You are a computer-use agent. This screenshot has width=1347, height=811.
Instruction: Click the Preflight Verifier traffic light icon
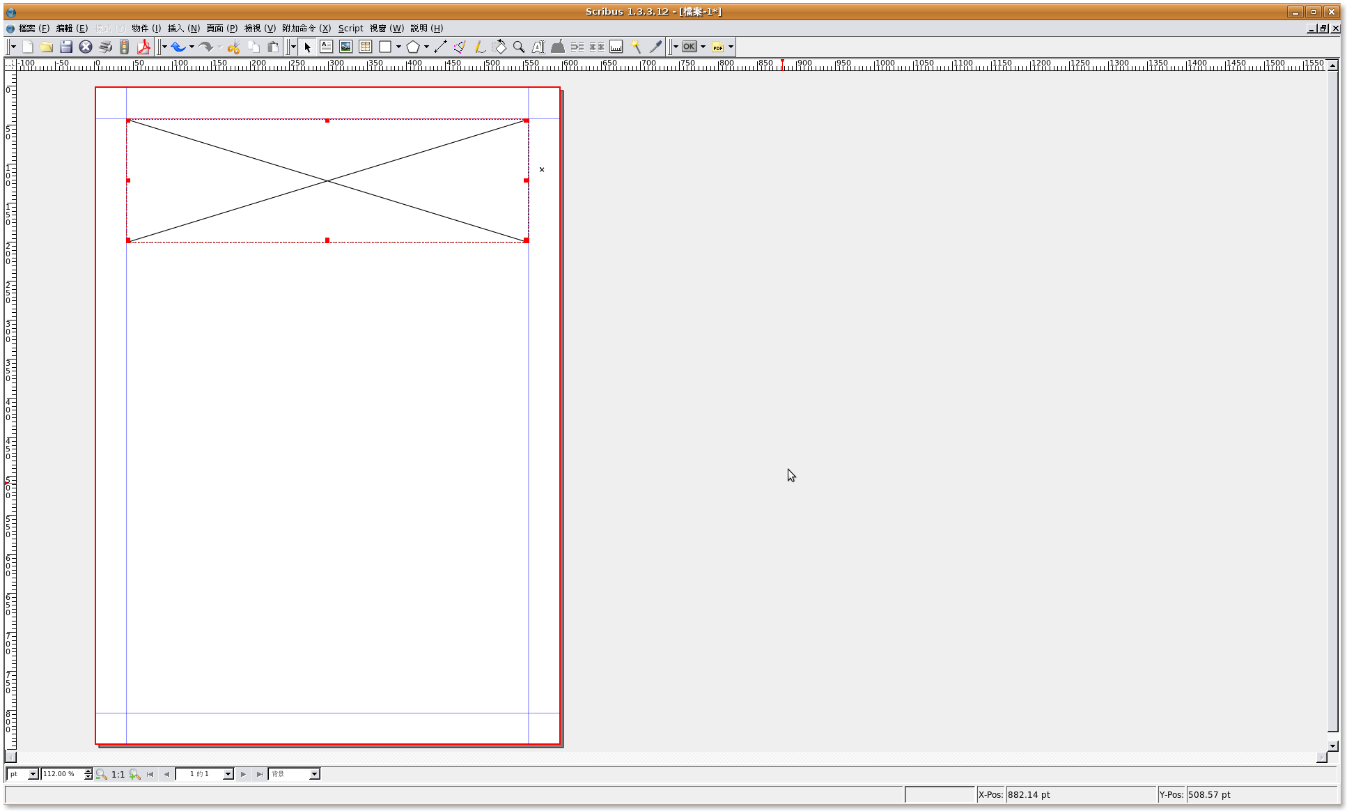coord(125,47)
